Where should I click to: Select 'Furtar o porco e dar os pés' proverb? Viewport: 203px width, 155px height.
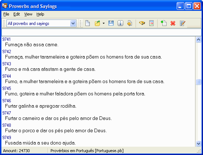[56, 131]
